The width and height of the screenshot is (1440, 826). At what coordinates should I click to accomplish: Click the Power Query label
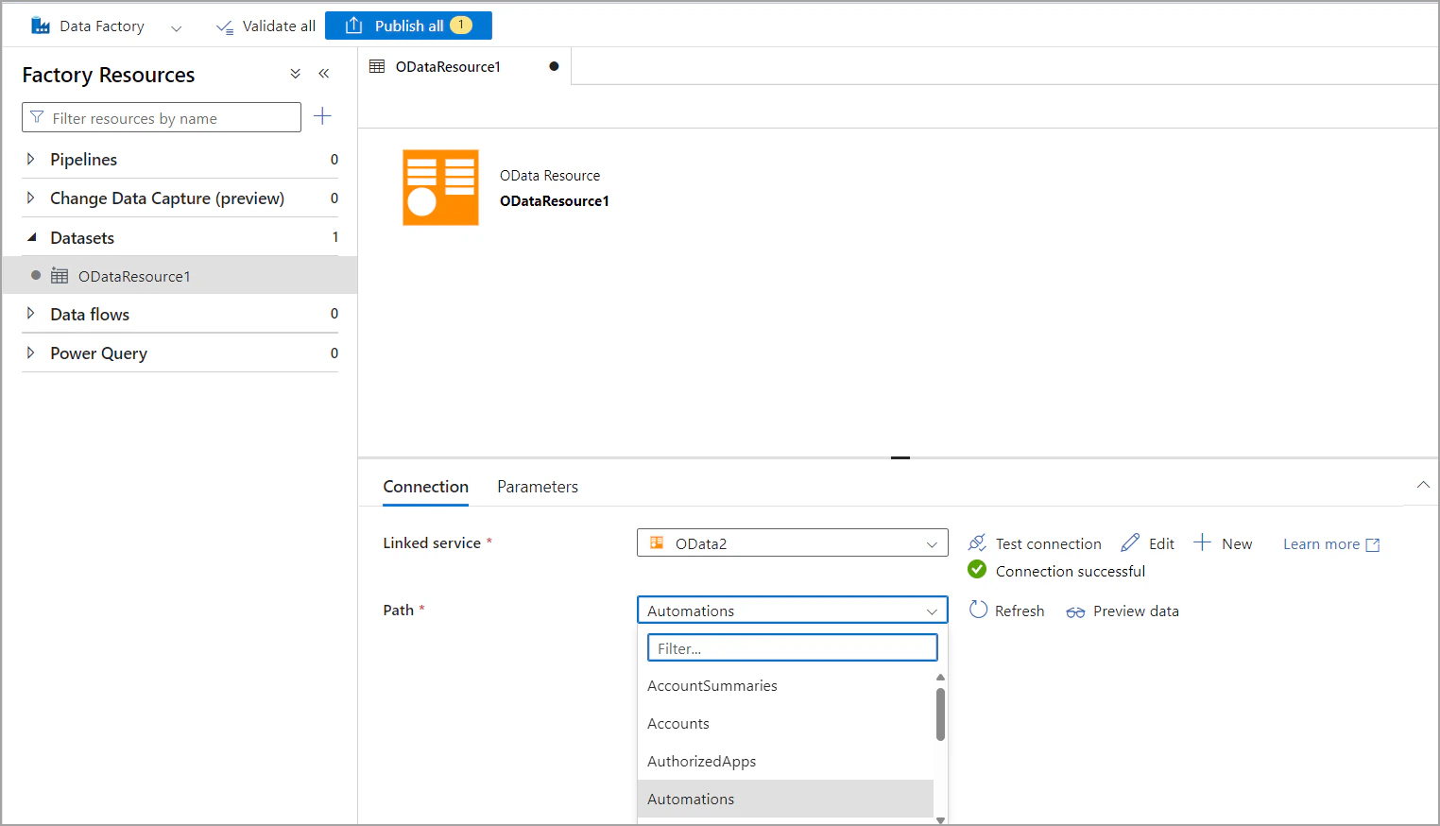pyautogui.click(x=99, y=353)
